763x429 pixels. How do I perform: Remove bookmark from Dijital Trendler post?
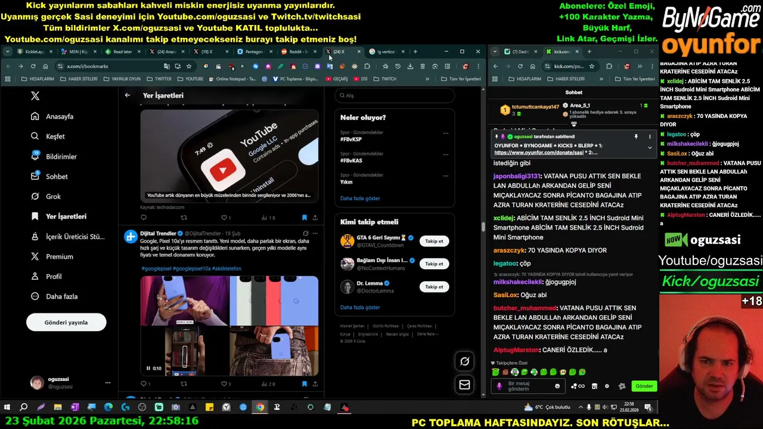[x=304, y=384]
